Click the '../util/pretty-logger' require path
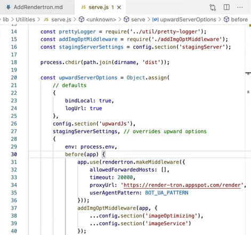Viewport: 251px width, 235px height. point(165,31)
